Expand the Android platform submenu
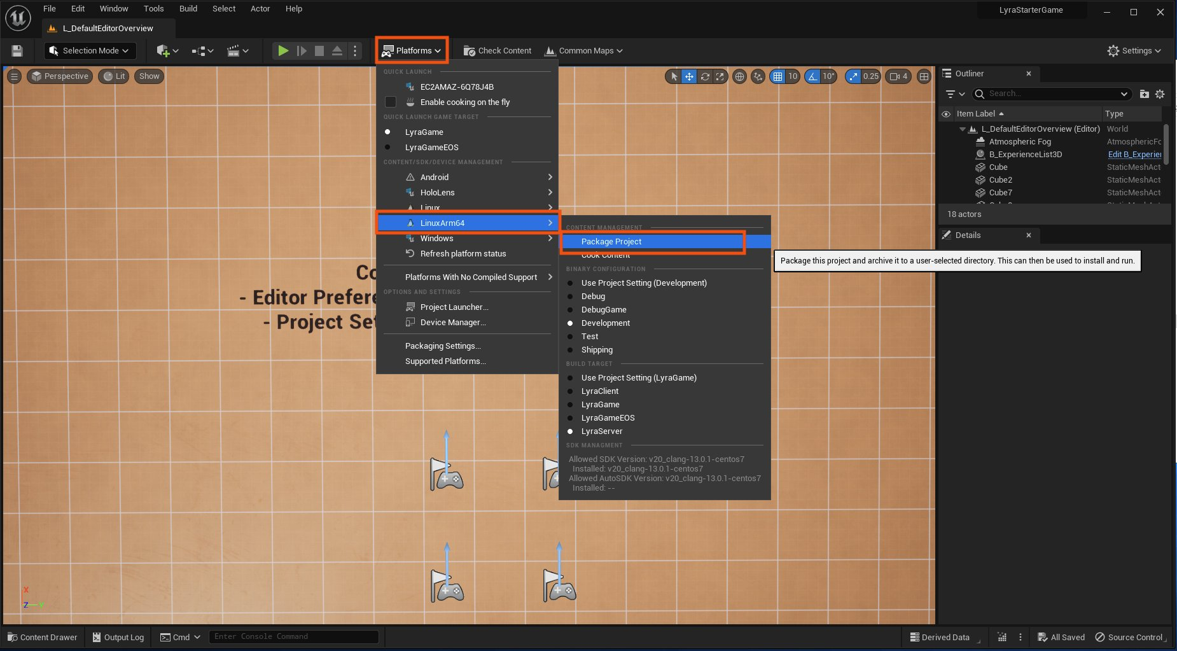 [x=466, y=177]
